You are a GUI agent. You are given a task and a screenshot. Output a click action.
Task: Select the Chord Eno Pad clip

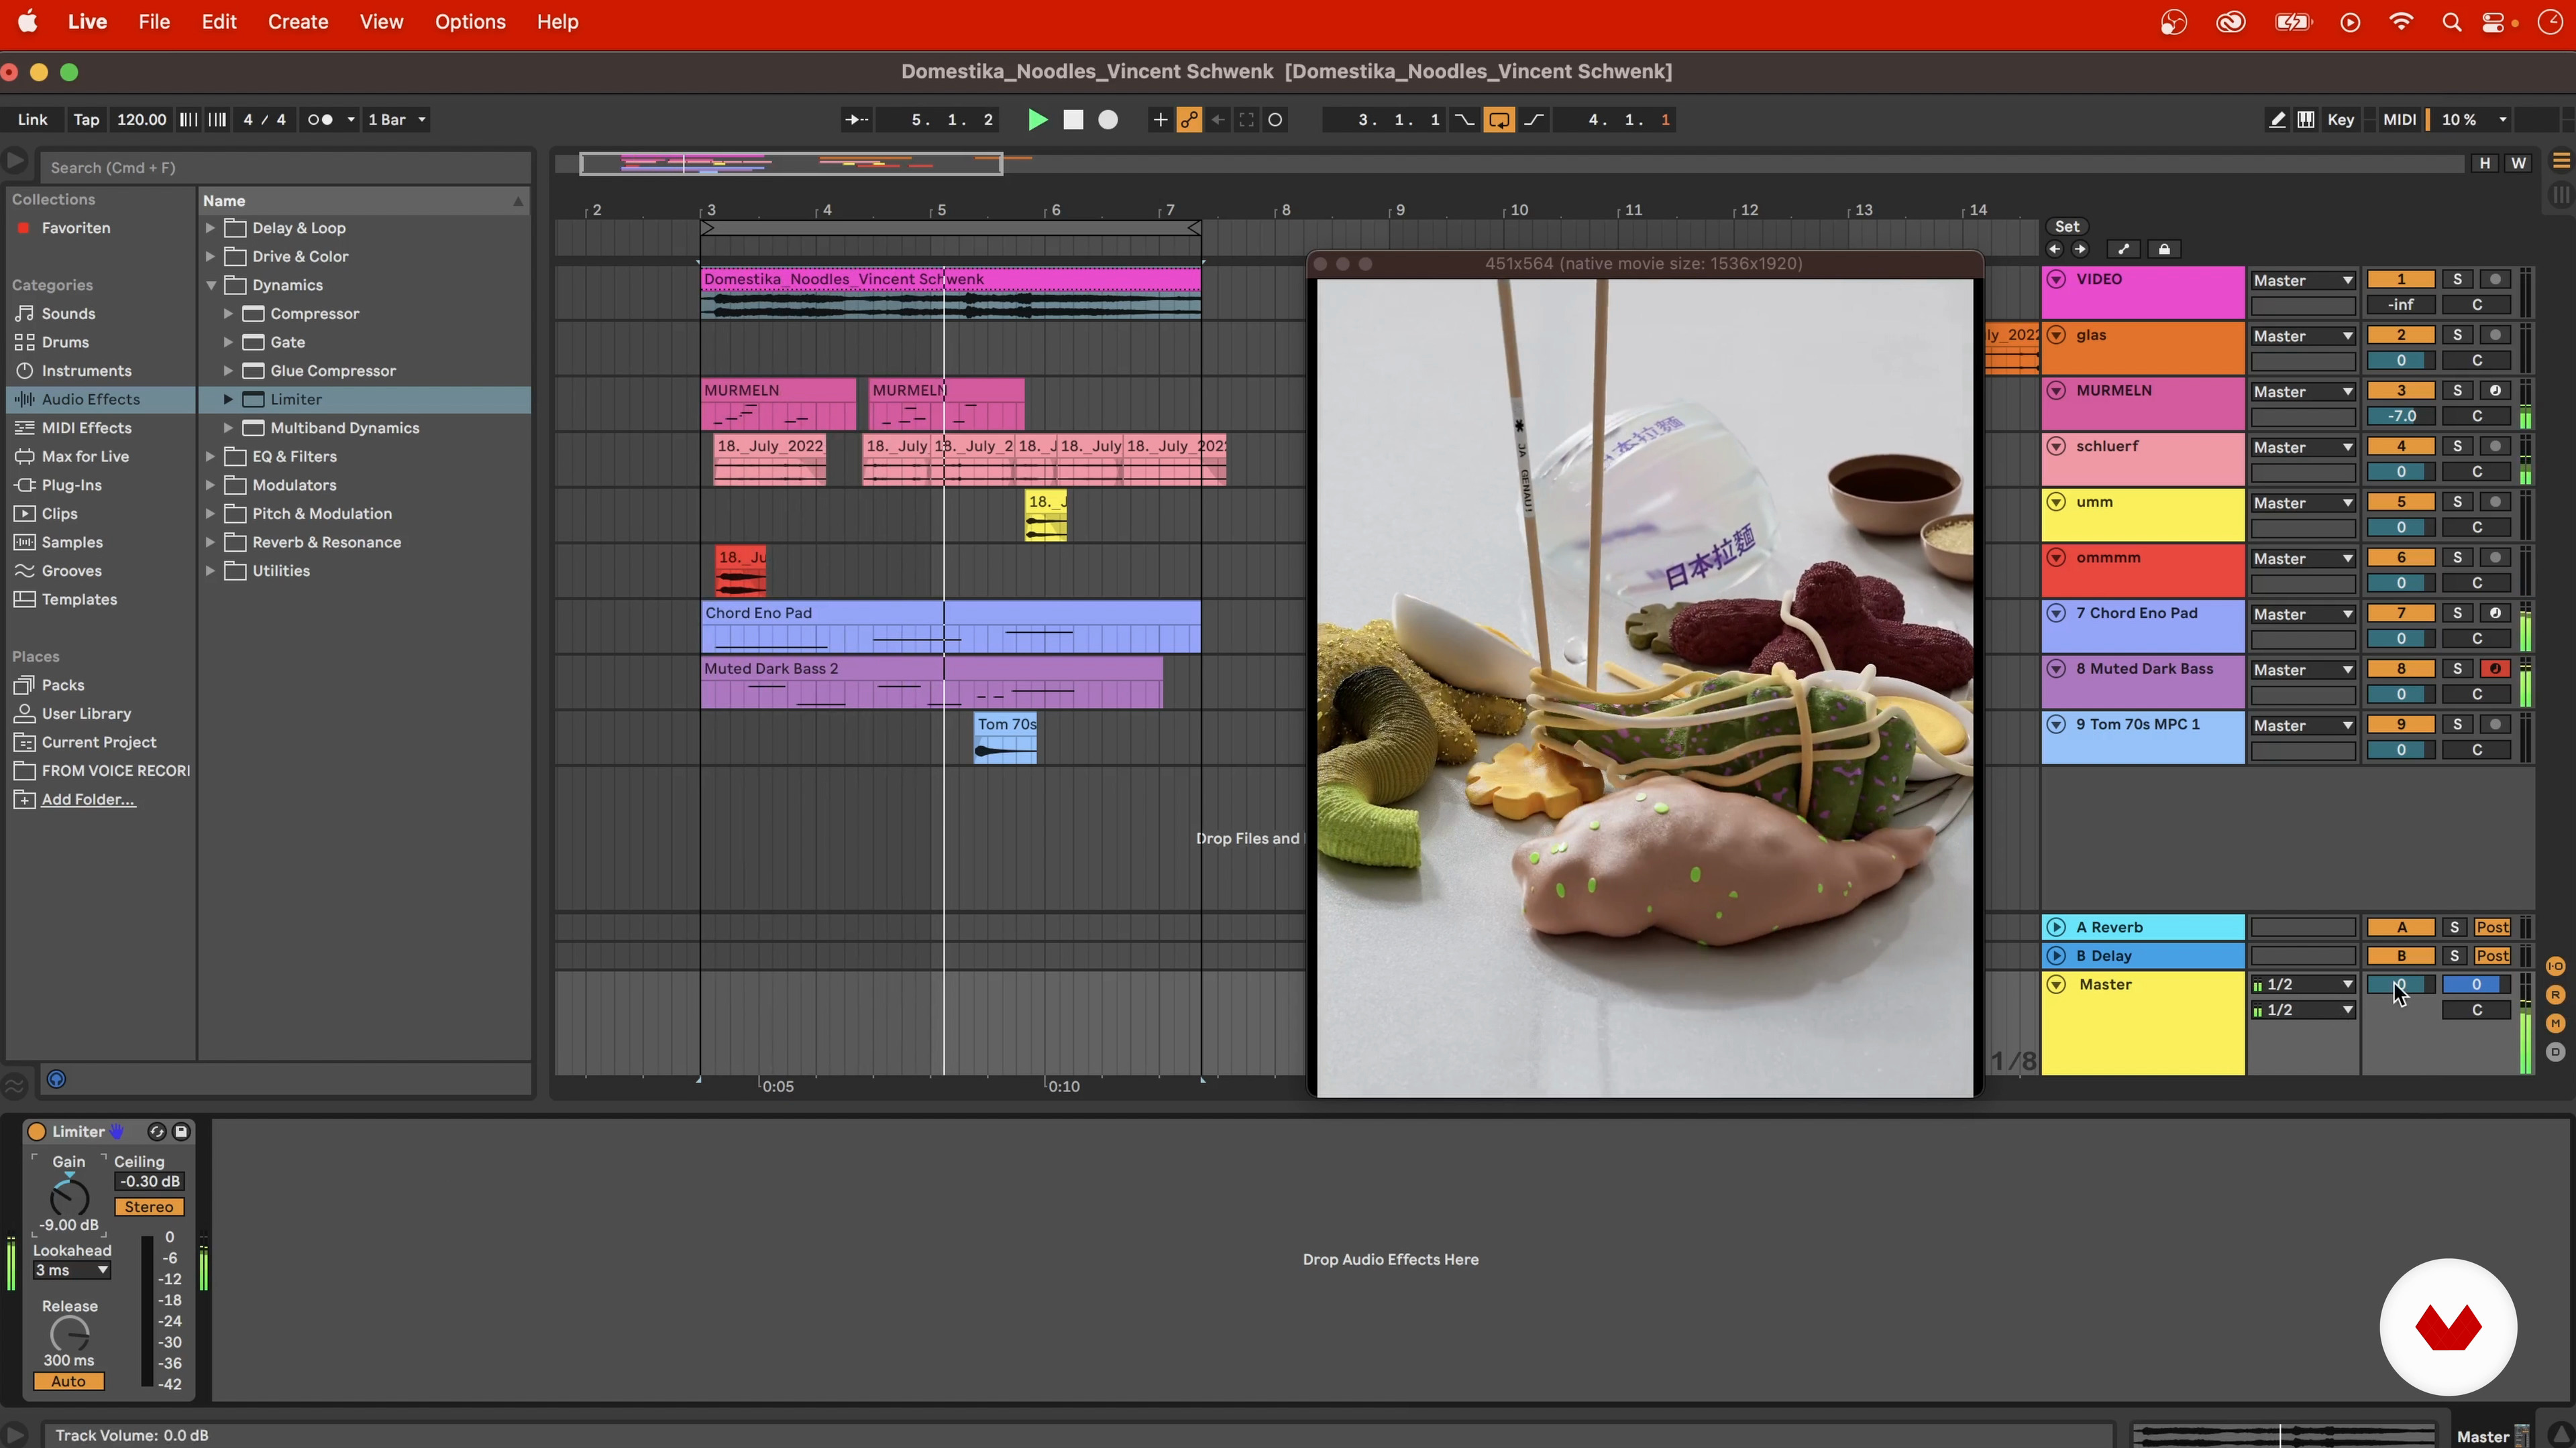click(x=950, y=627)
